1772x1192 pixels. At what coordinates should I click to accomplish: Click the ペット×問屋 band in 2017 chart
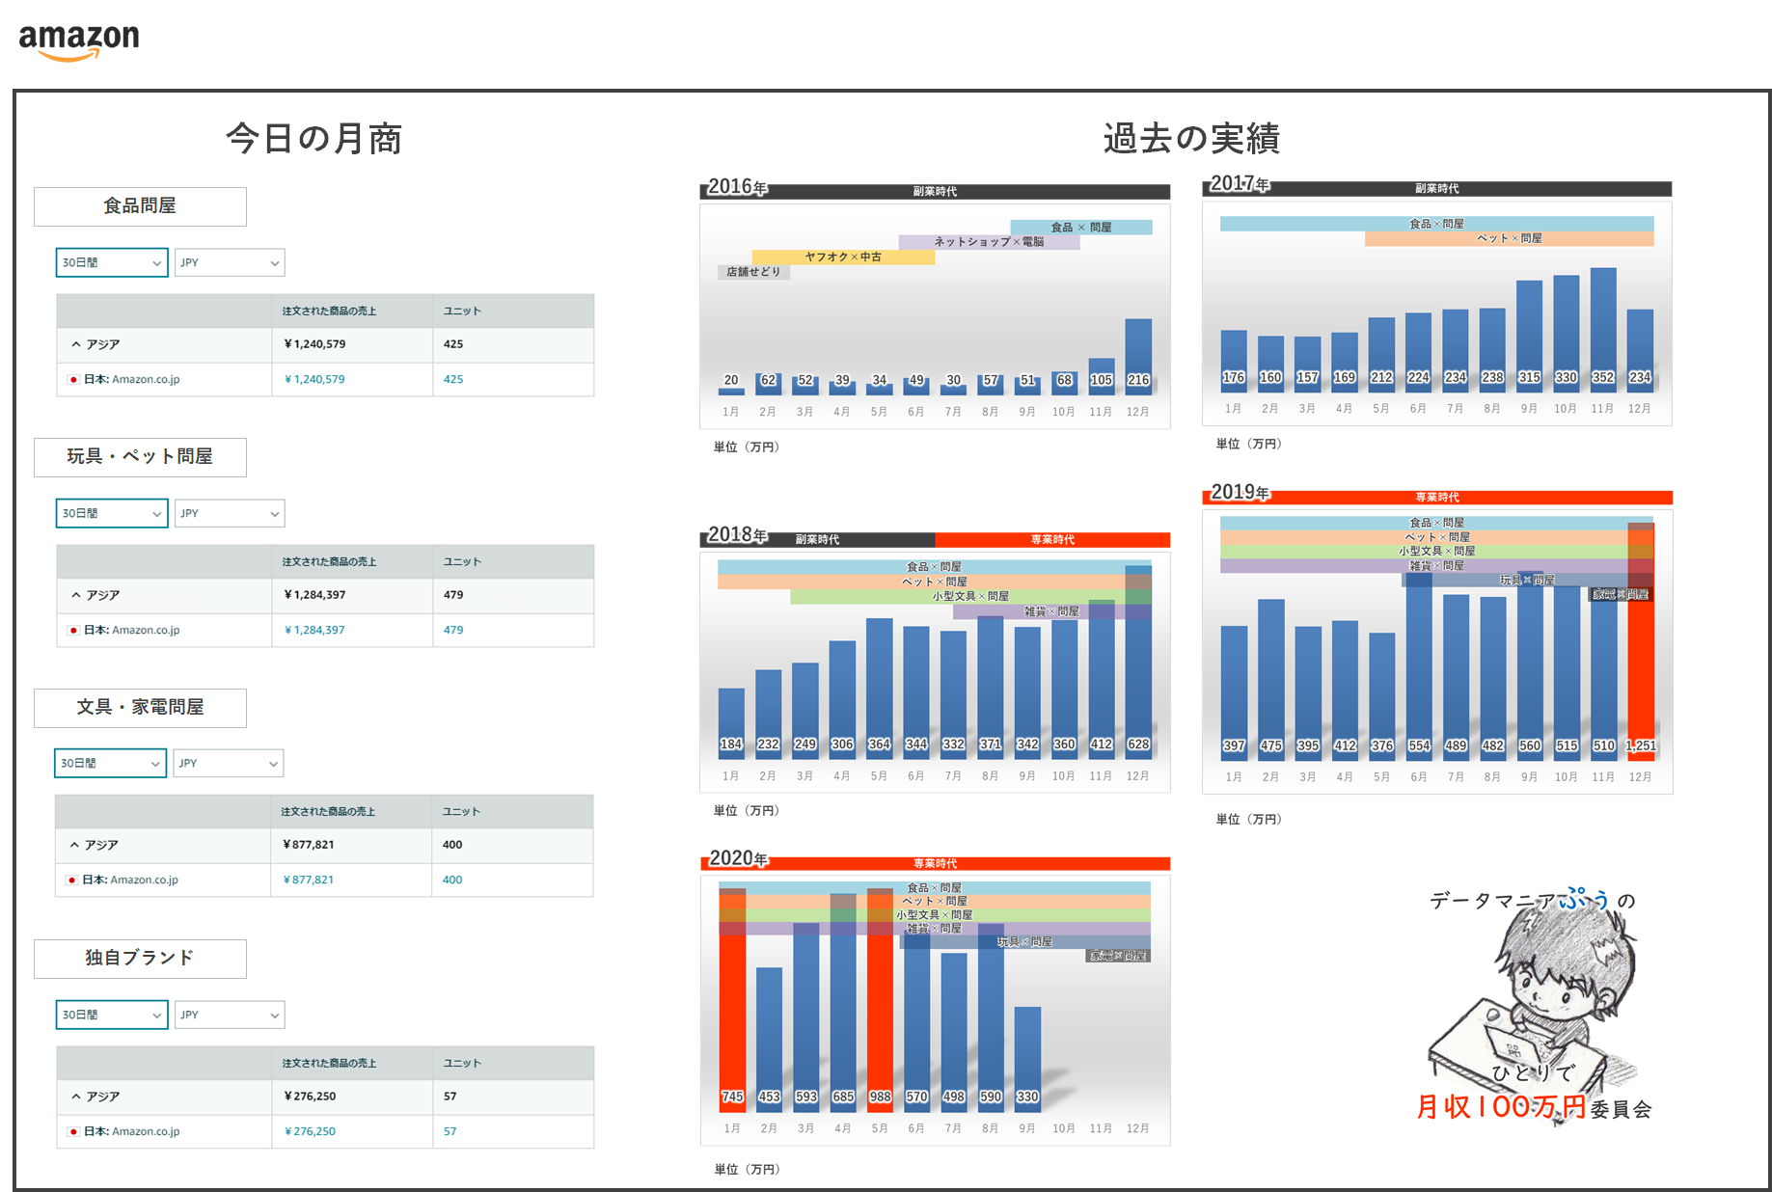(x=1510, y=238)
